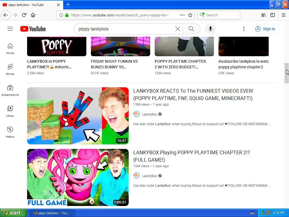
Task: Start voice search with microphone icon
Action: [210, 29]
